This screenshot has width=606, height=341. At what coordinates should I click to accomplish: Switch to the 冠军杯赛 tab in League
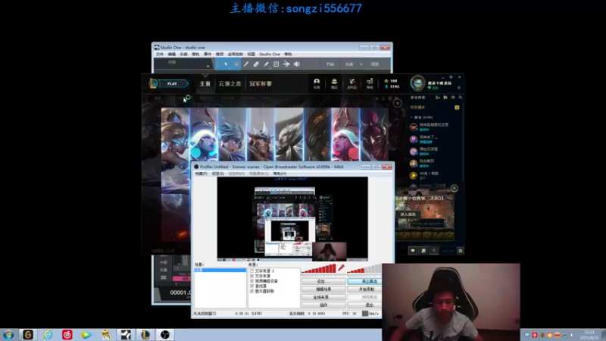coord(261,83)
